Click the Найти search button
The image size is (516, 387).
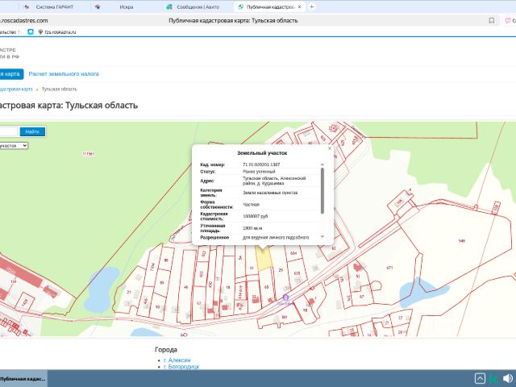pyautogui.click(x=32, y=131)
